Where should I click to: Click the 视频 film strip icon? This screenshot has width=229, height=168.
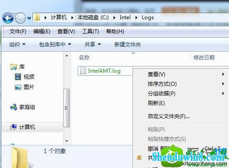pos(18,77)
